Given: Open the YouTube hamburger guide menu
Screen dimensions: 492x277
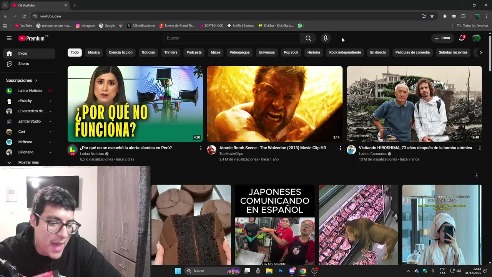Looking at the screenshot, I should 9,38.
